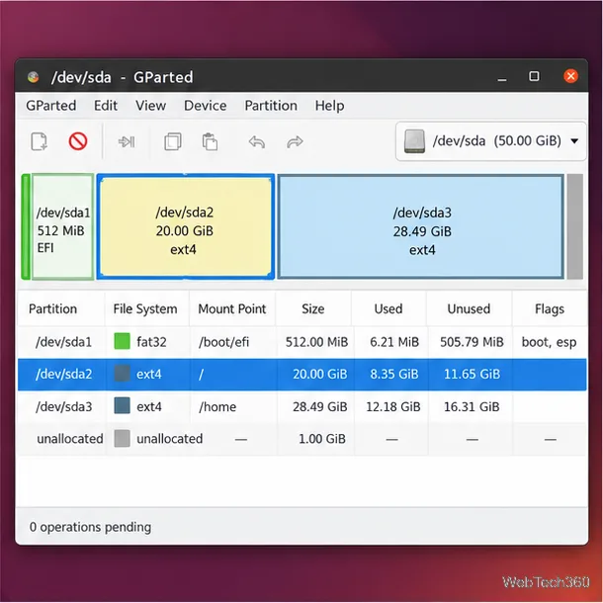Click the 16.31 GiB unused cell

[472, 406]
